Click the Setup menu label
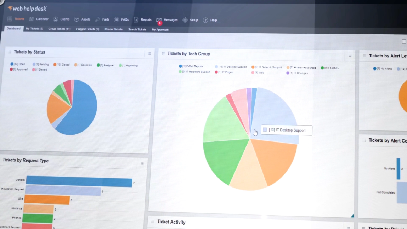The width and height of the screenshot is (407, 229). (194, 20)
